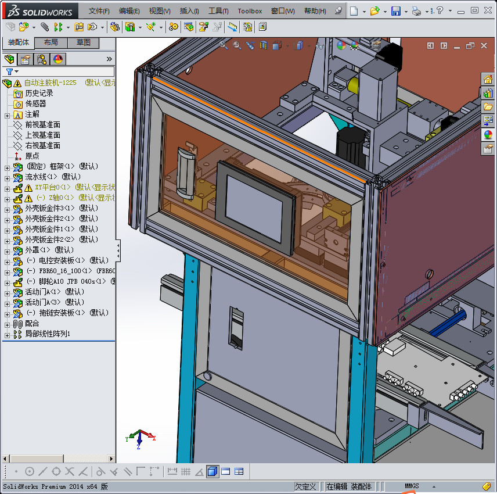The height and width of the screenshot is (494, 497).
Task: Click the Display Style icon
Action: click(x=299, y=45)
